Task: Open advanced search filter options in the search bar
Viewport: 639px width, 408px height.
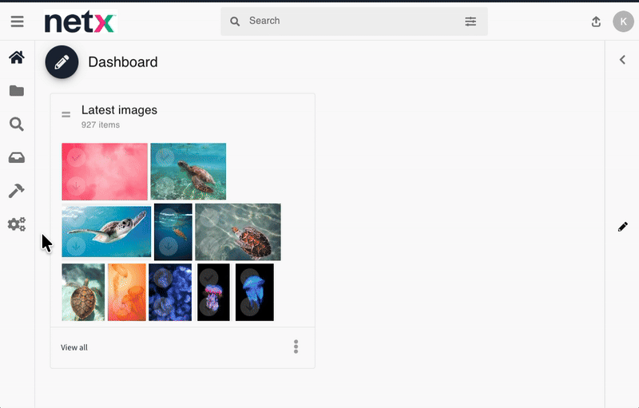Action: coord(470,22)
